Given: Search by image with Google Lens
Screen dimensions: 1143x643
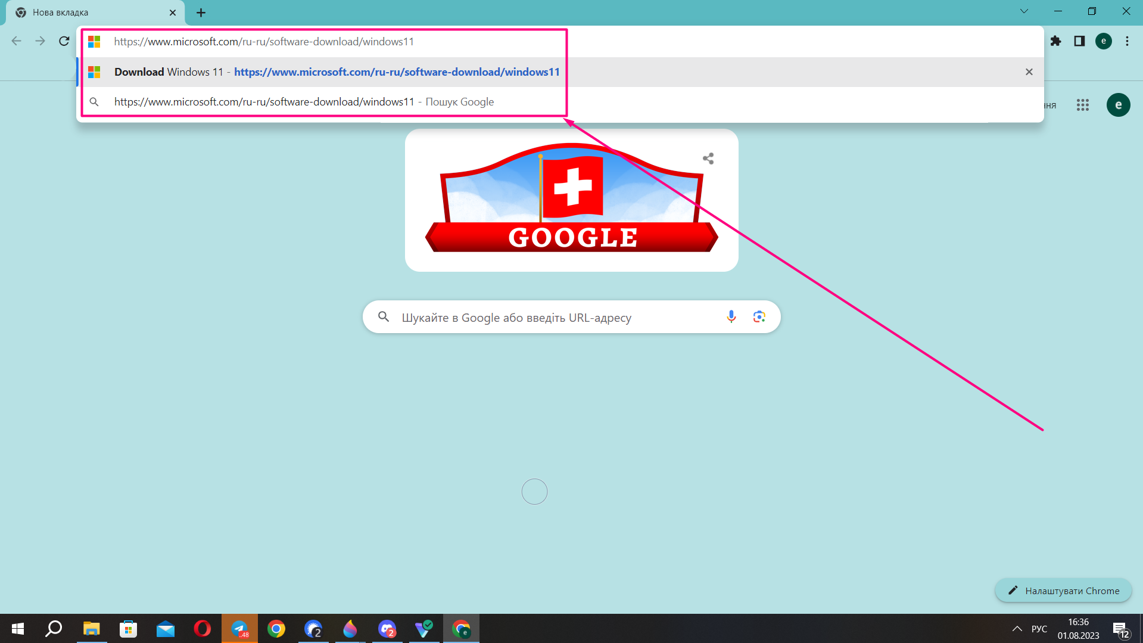Looking at the screenshot, I should click(x=759, y=317).
